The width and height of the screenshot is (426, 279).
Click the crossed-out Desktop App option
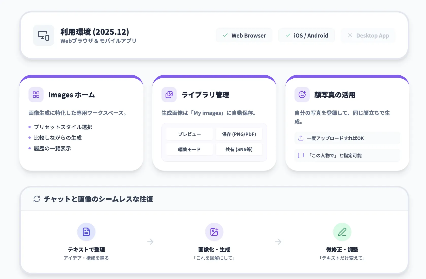(368, 35)
